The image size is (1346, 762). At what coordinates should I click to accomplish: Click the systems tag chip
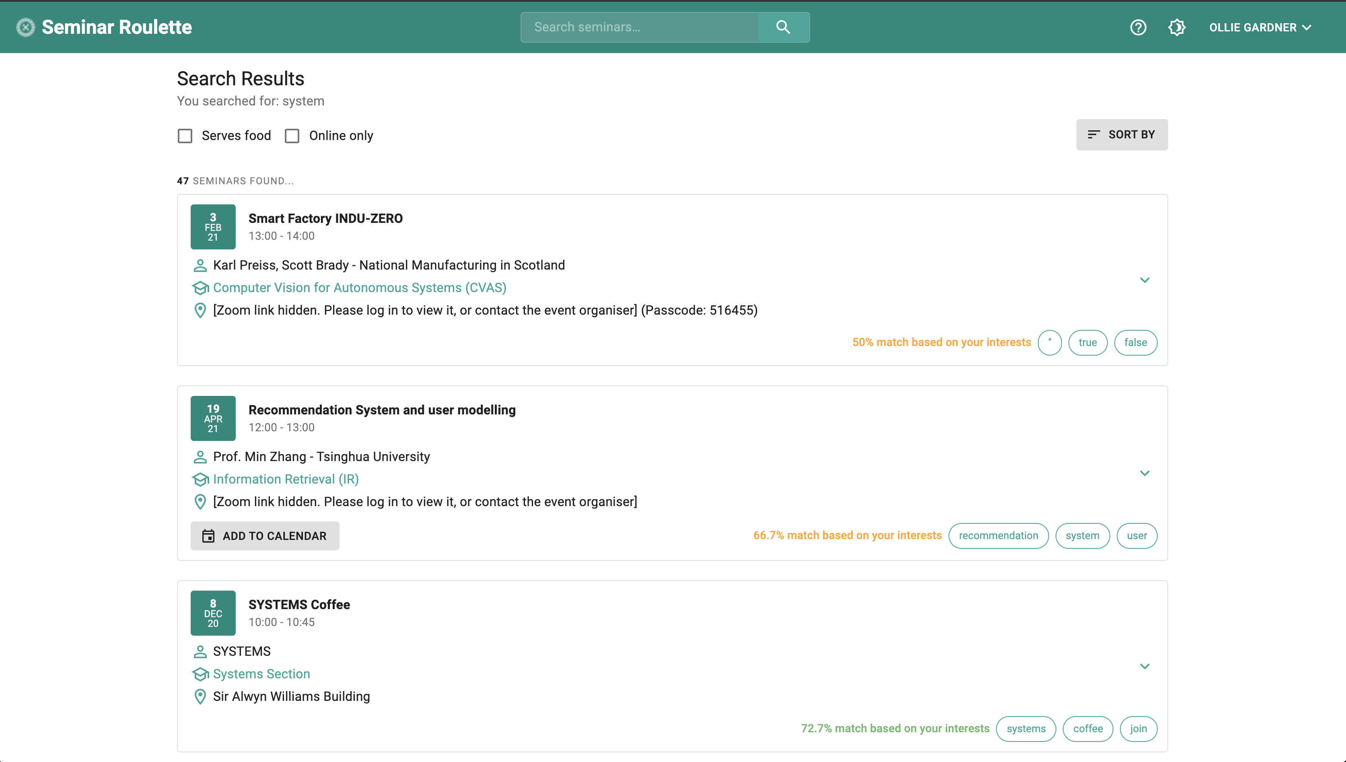point(1026,729)
